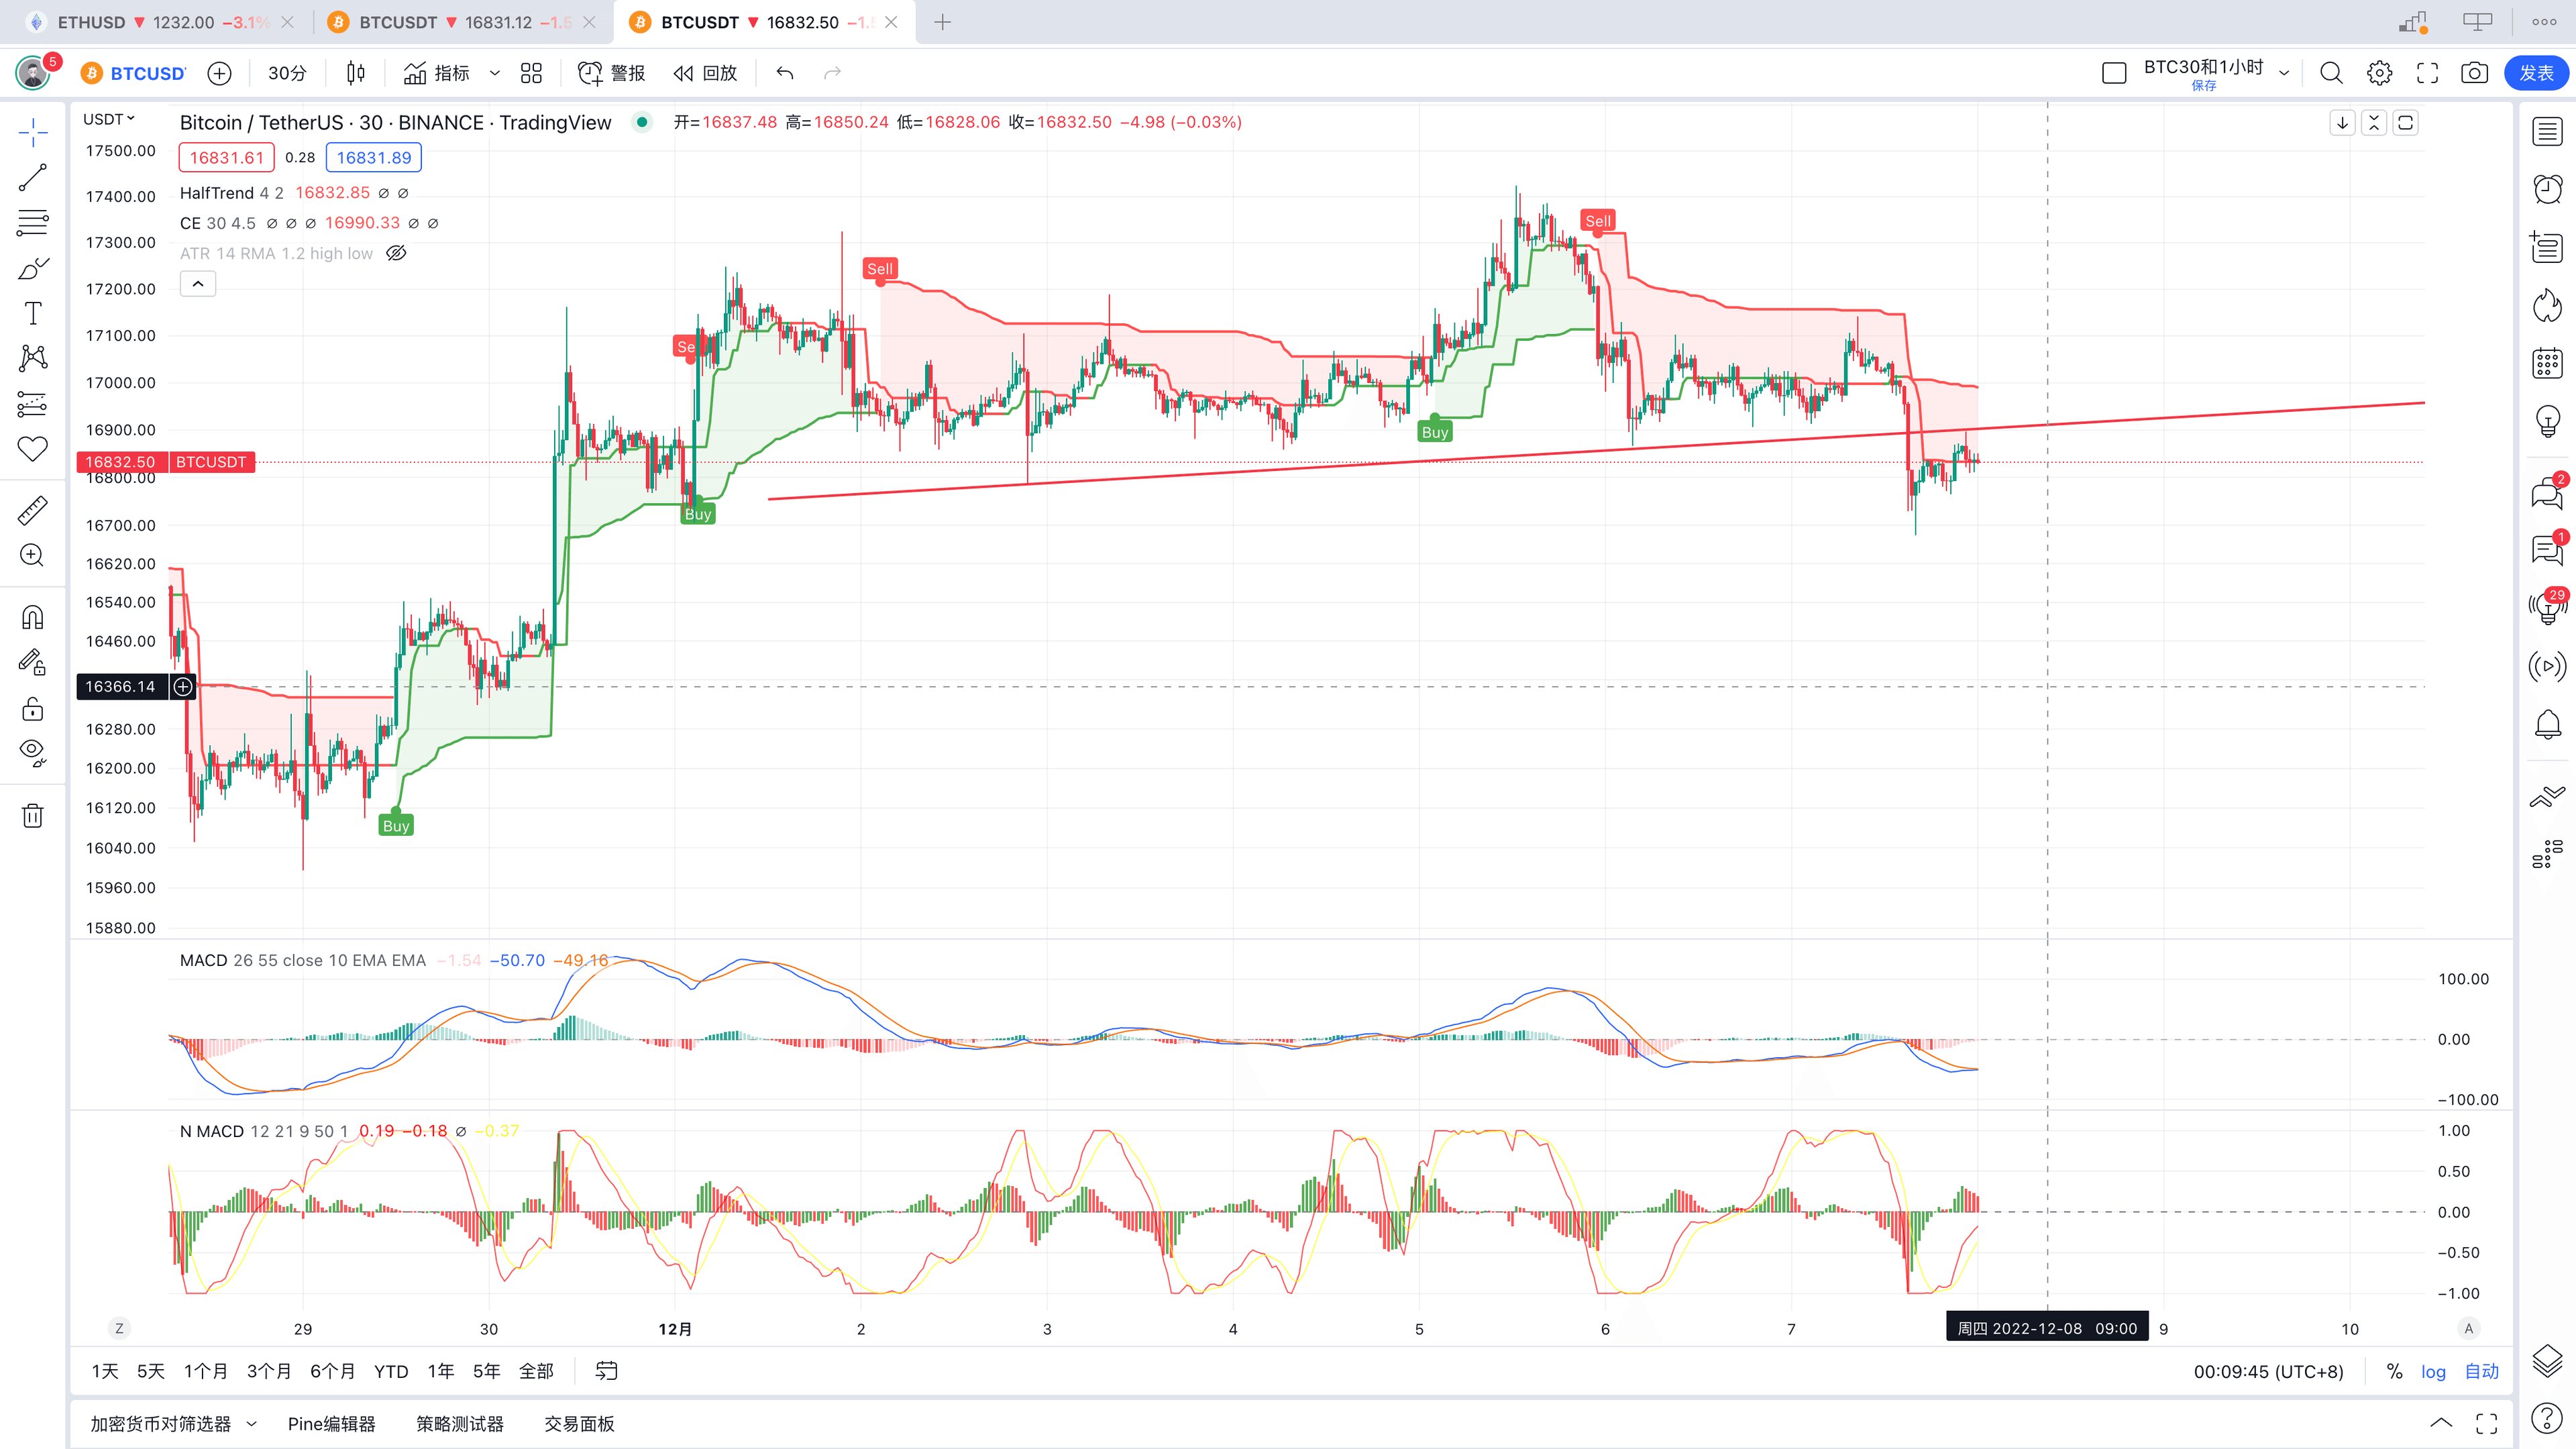Create an alert with 警报
The height and width of the screenshot is (1449, 2576).
point(612,73)
